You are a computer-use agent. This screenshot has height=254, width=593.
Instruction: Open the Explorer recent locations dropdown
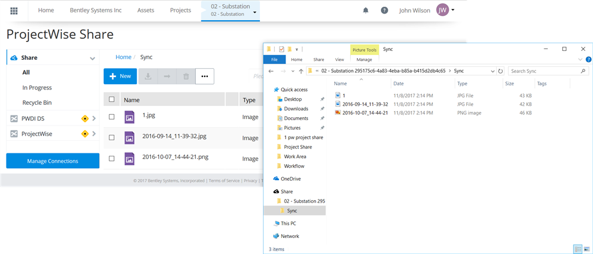click(x=293, y=71)
